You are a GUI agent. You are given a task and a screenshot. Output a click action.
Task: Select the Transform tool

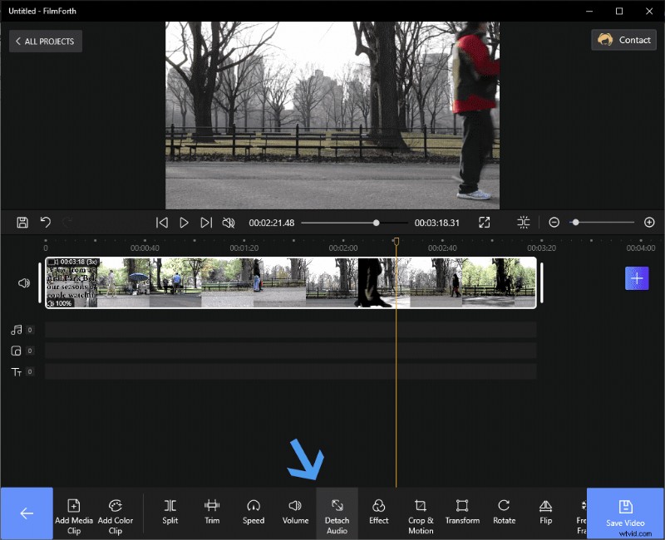(462, 513)
